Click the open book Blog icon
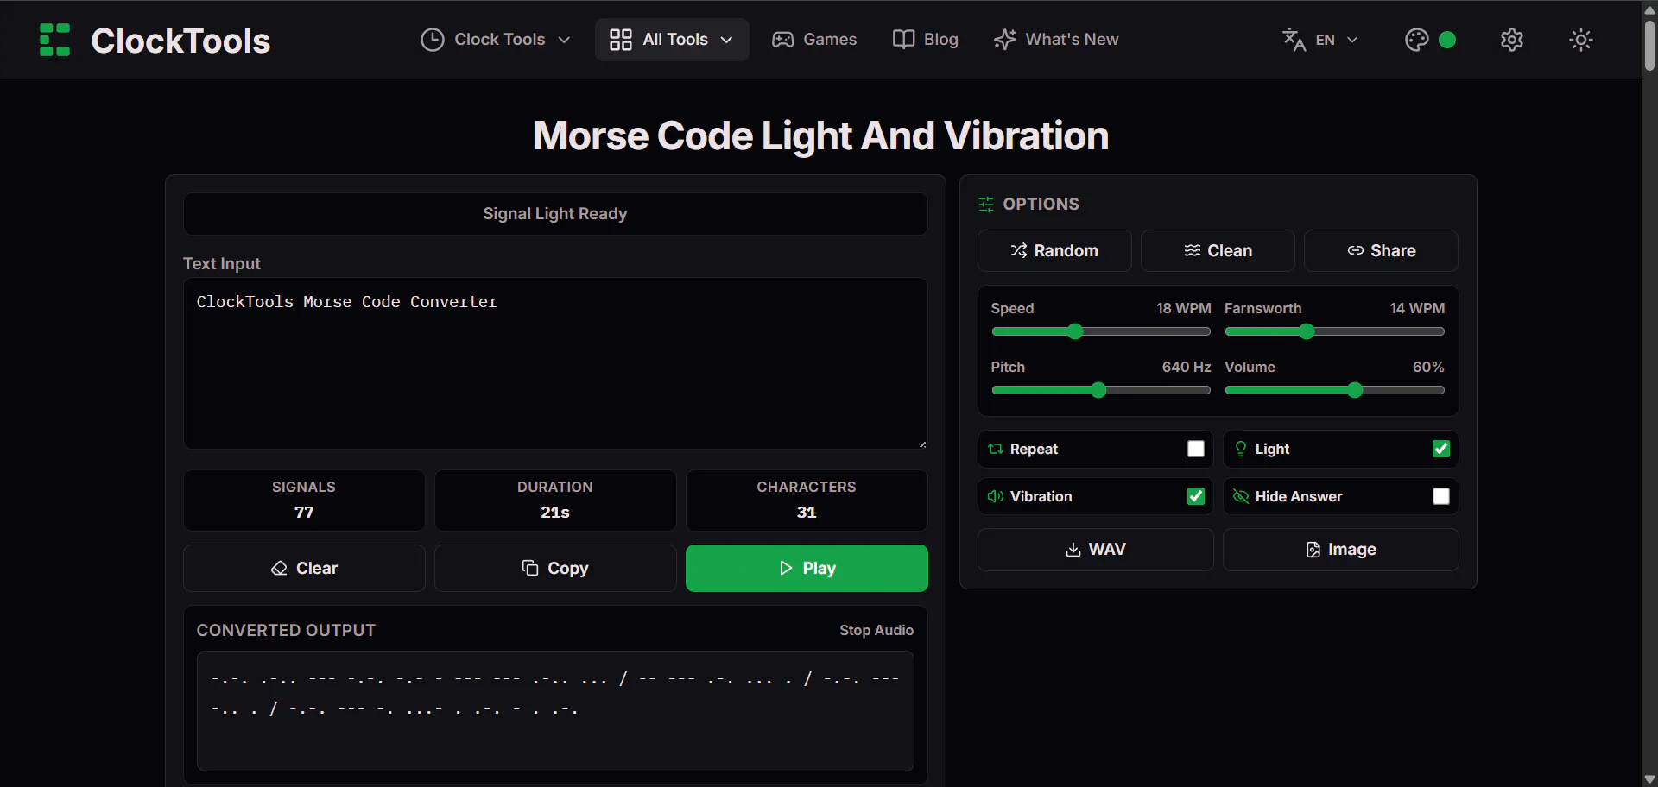The height and width of the screenshot is (787, 1658). click(903, 40)
